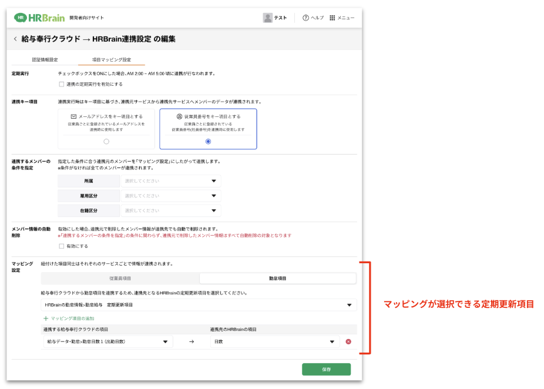
Task: Select the email address key radio button
Action: pos(106,142)
